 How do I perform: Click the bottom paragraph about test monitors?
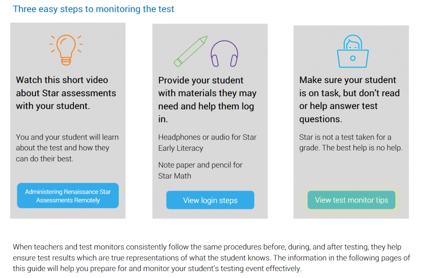211,258
